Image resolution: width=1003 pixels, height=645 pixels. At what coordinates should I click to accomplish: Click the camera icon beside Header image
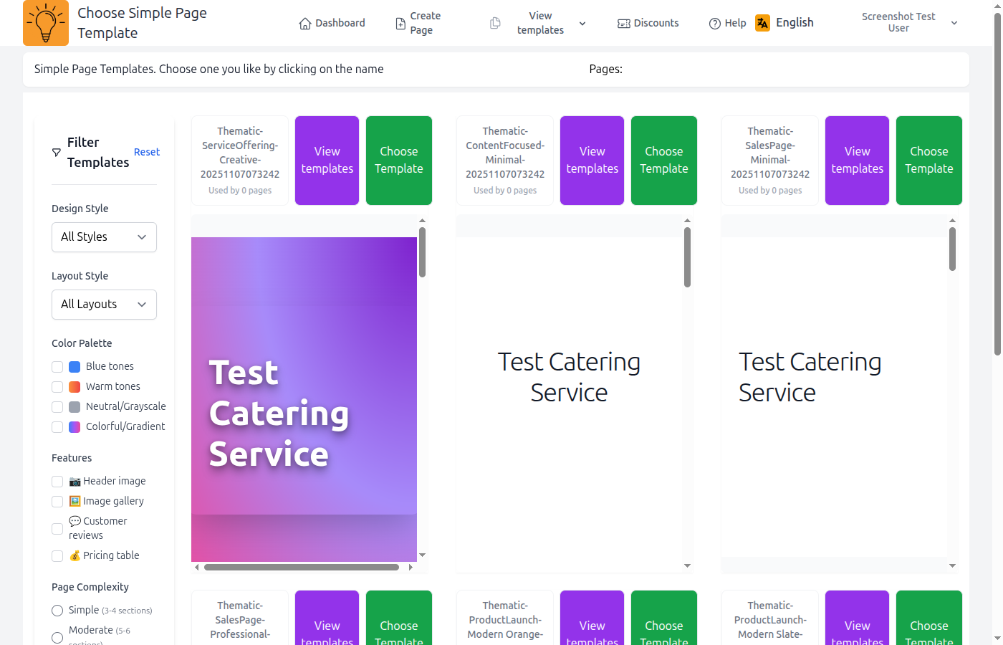pyautogui.click(x=75, y=481)
